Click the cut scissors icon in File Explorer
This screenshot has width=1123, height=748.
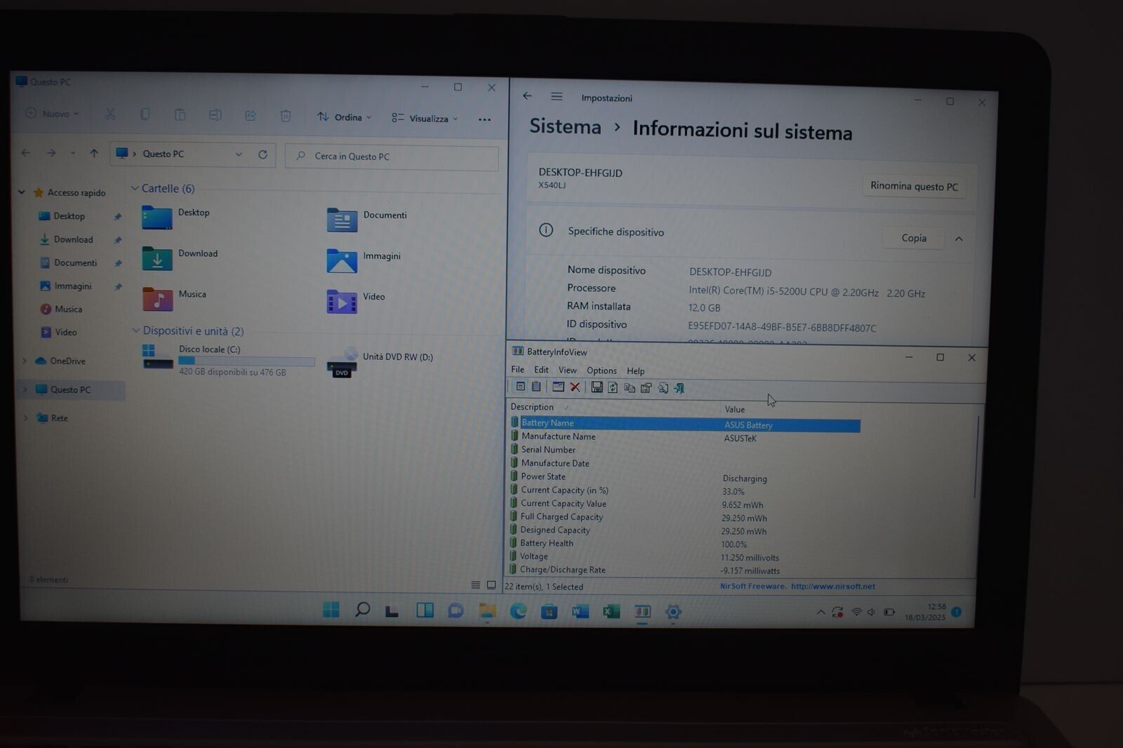click(110, 114)
